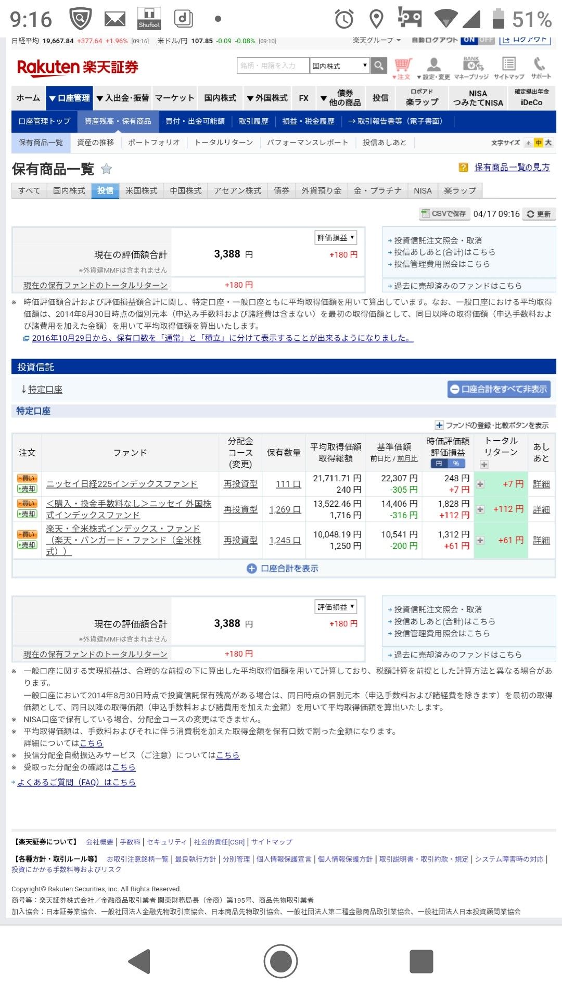Switch to the 米国株式 tab
This screenshot has height=999, width=562.
tap(141, 190)
